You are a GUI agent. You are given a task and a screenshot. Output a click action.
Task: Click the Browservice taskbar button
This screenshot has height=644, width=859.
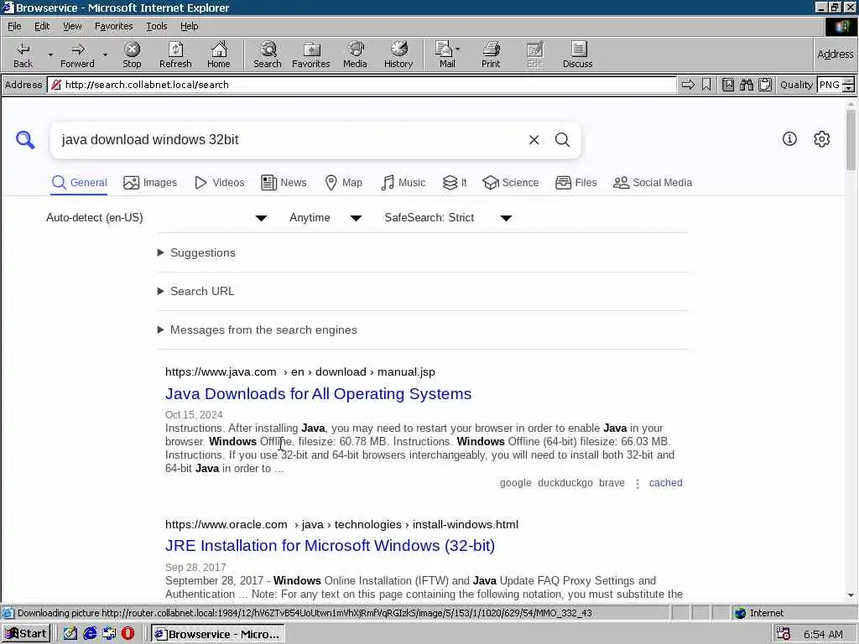coord(218,634)
